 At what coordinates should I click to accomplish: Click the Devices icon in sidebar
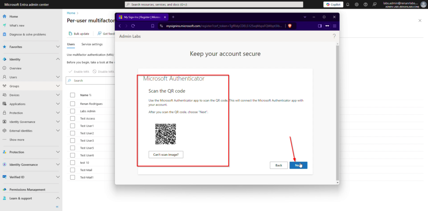point(4,95)
